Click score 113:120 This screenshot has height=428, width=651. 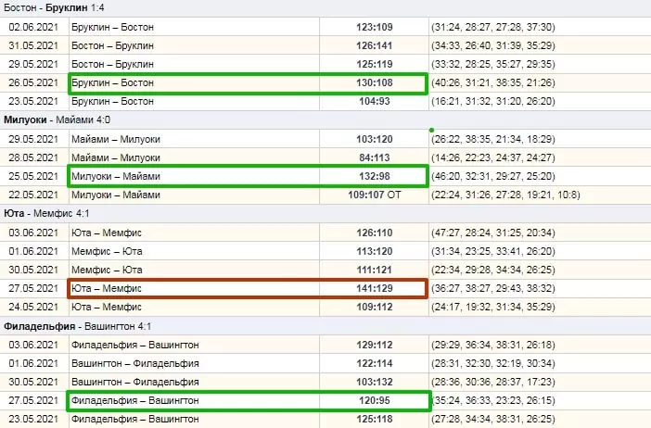(x=374, y=251)
